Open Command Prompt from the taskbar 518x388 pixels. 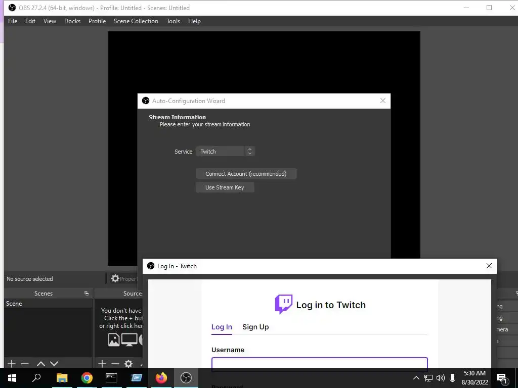pos(111,378)
